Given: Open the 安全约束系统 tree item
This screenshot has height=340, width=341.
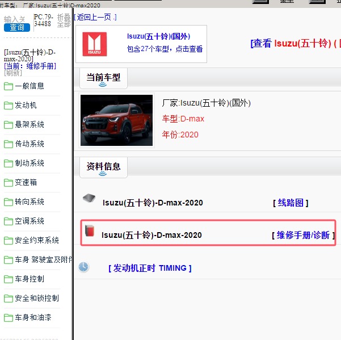Looking at the screenshot, I should (37, 240).
